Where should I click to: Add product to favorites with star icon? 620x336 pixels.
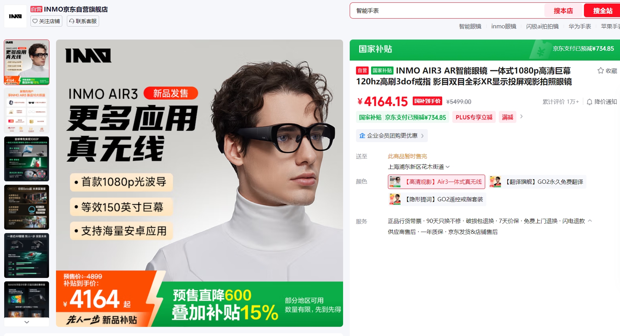tap(607, 71)
